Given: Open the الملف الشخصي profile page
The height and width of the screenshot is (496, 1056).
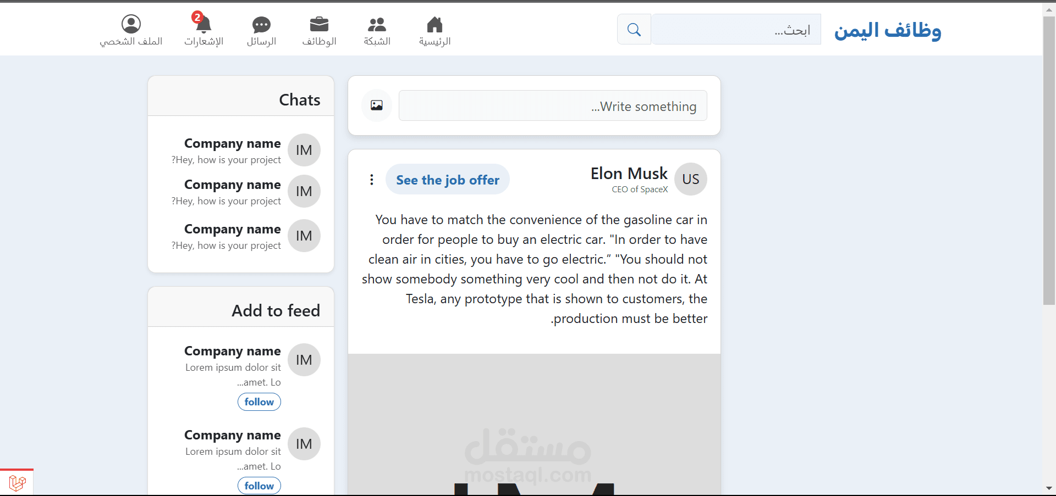Looking at the screenshot, I should pos(131,31).
